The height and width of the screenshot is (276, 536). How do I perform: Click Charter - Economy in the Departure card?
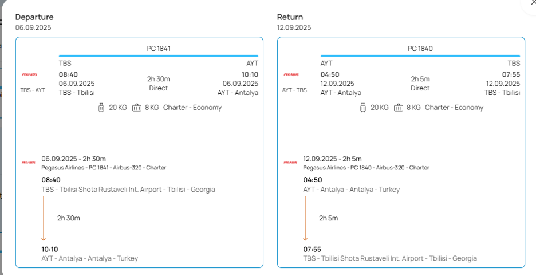[192, 107]
